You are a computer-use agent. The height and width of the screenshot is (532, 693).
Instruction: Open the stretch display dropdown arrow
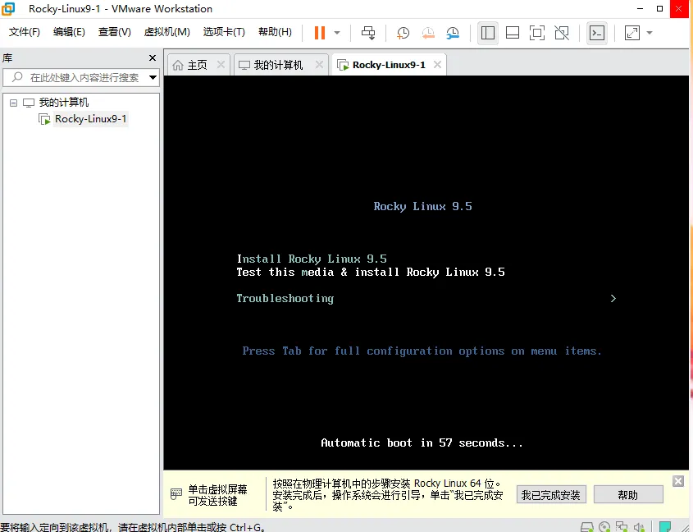[x=650, y=33]
